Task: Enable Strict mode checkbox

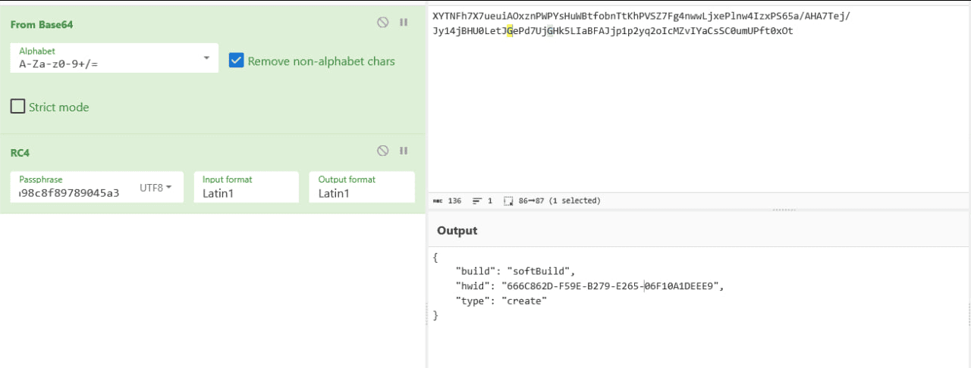Action: click(x=18, y=107)
